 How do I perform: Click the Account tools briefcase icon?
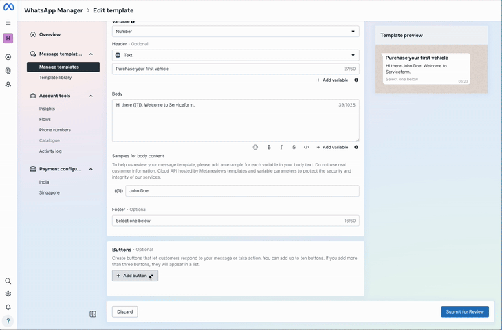pos(32,96)
